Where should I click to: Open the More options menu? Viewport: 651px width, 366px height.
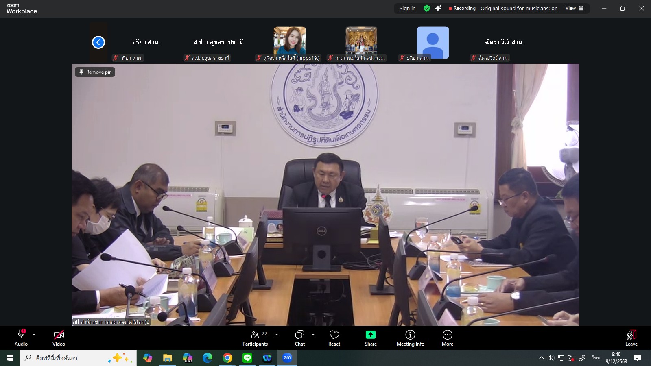tap(447, 338)
